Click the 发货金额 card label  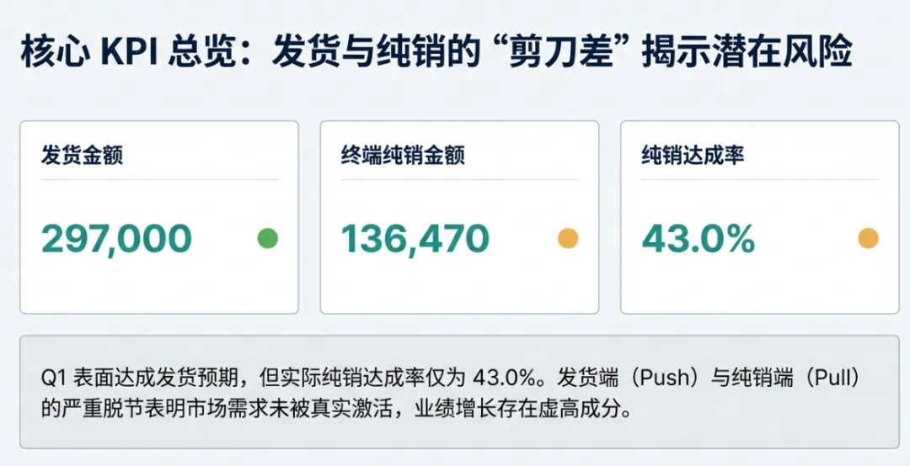pyautogui.click(x=82, y=156)
